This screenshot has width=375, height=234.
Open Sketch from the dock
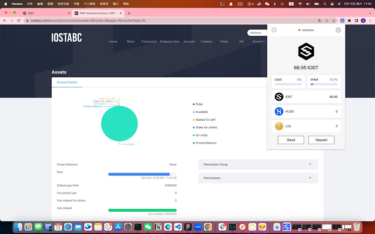262,227
